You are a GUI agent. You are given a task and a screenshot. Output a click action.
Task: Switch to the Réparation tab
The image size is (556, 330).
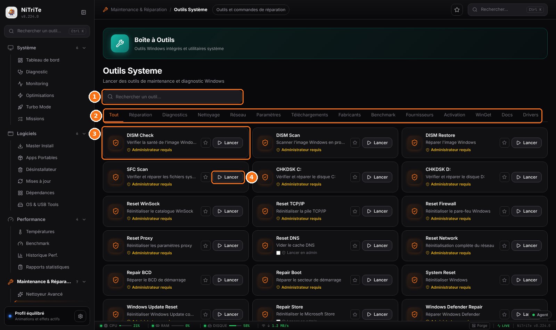pyautogui.click(x=140, y=115)
